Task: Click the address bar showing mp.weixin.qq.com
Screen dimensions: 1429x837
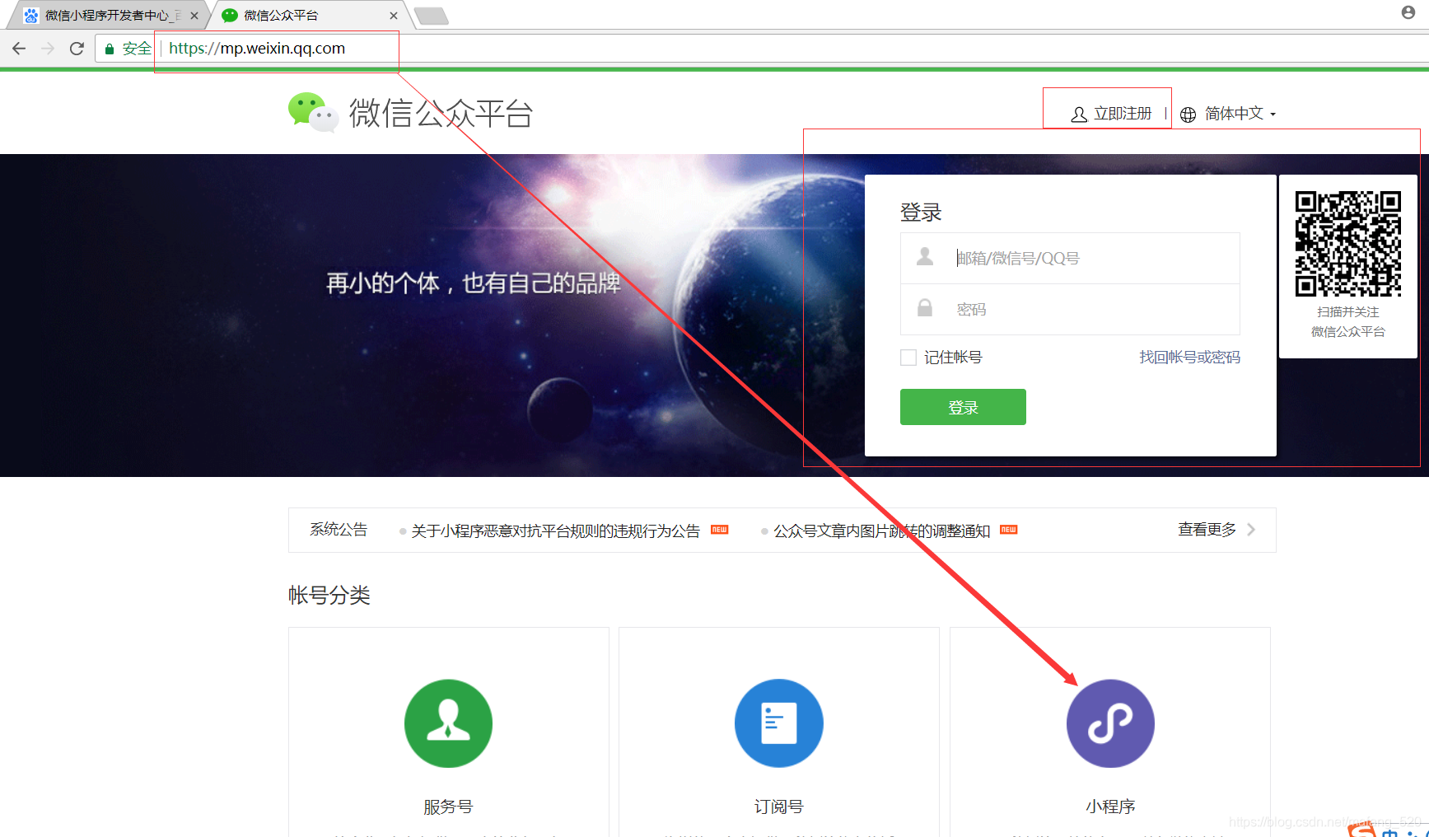Action: (257, 49)
